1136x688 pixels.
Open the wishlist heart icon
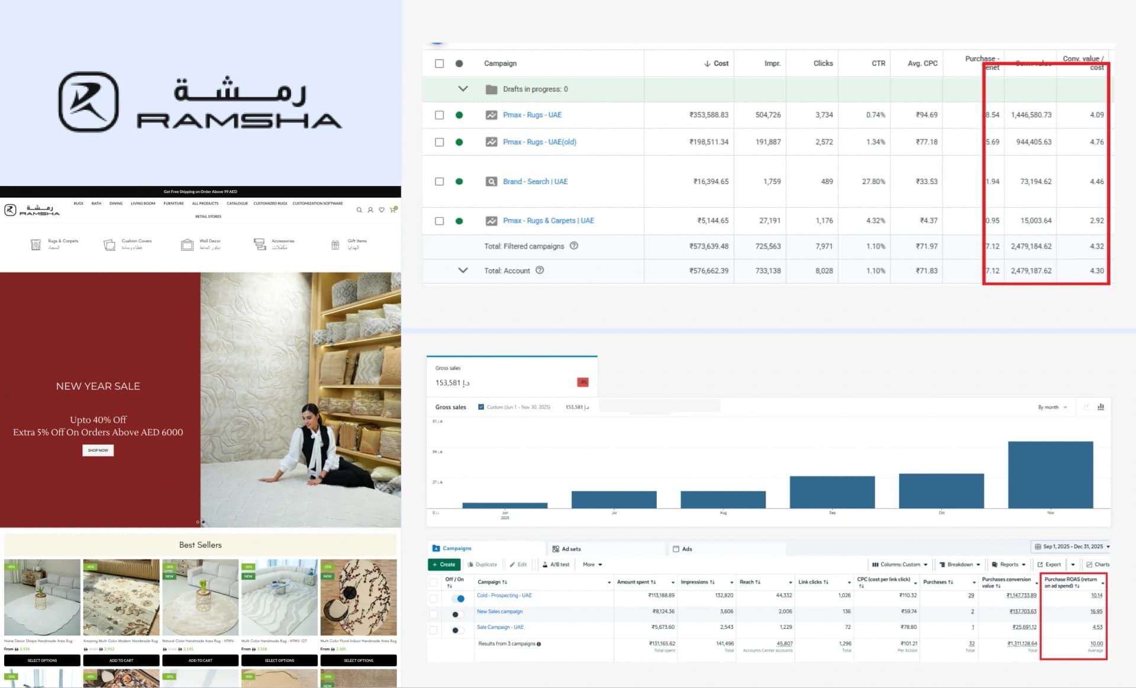click(382, 210)
